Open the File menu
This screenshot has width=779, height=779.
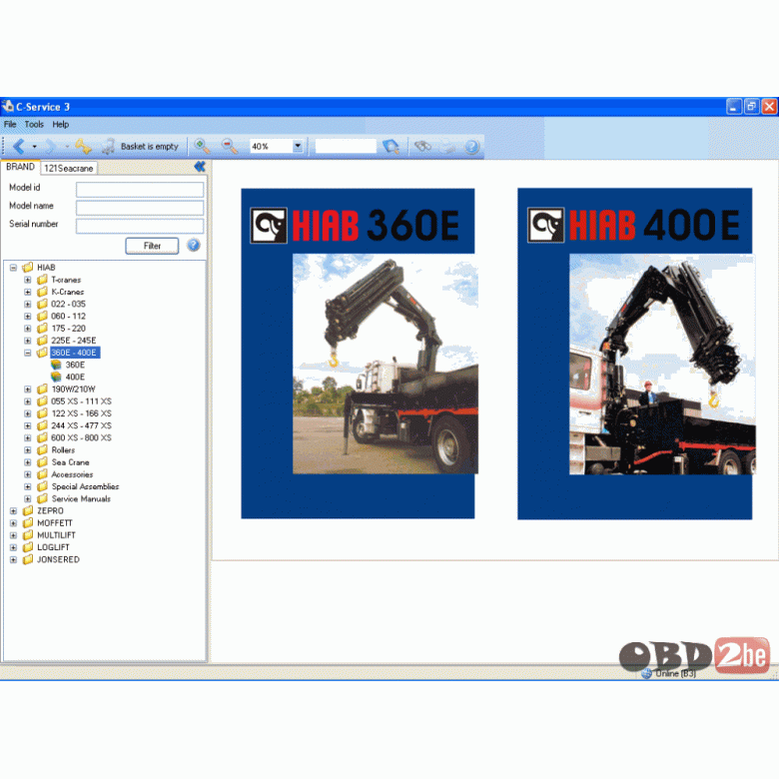point(10,124)
